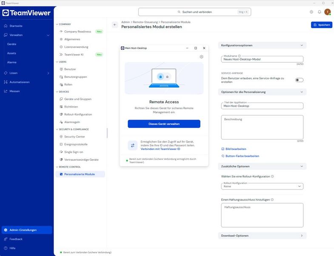Image resolution: width=334 pixels, height=256 pixels.
Task: Click the Ereignisprotokolle icon
Action: (61, 144)
